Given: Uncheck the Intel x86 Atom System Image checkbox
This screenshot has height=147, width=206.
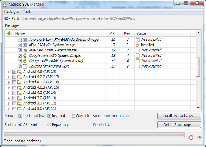Looking at the screenshot, I should (x=20, y=50).
